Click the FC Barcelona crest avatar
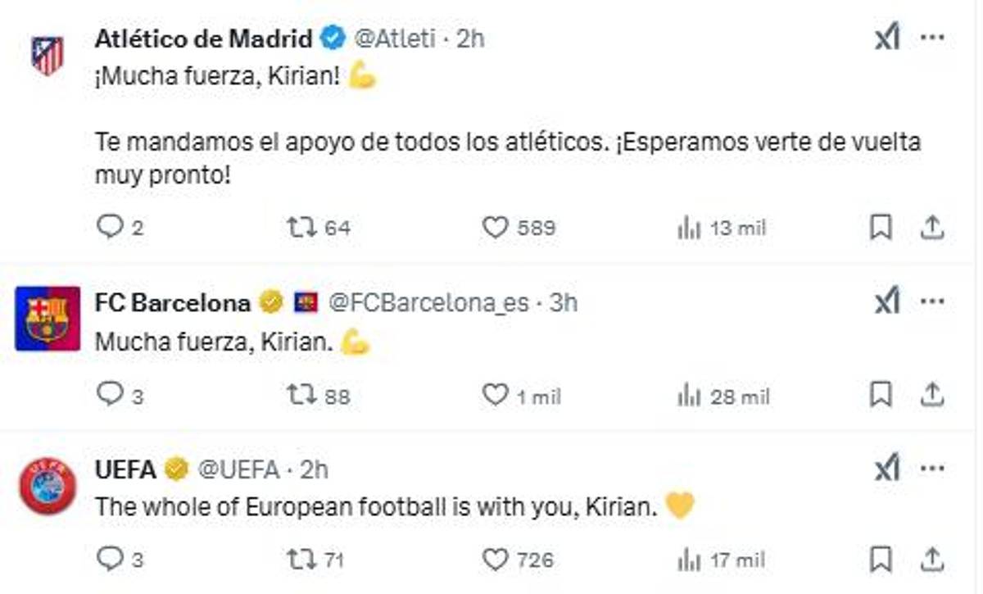This screenshot has height=594, width=983. click(48, 319)
